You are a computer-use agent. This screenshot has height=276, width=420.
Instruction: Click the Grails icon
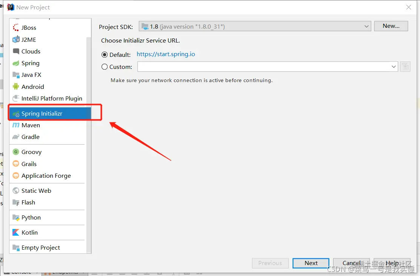(16, 164)
